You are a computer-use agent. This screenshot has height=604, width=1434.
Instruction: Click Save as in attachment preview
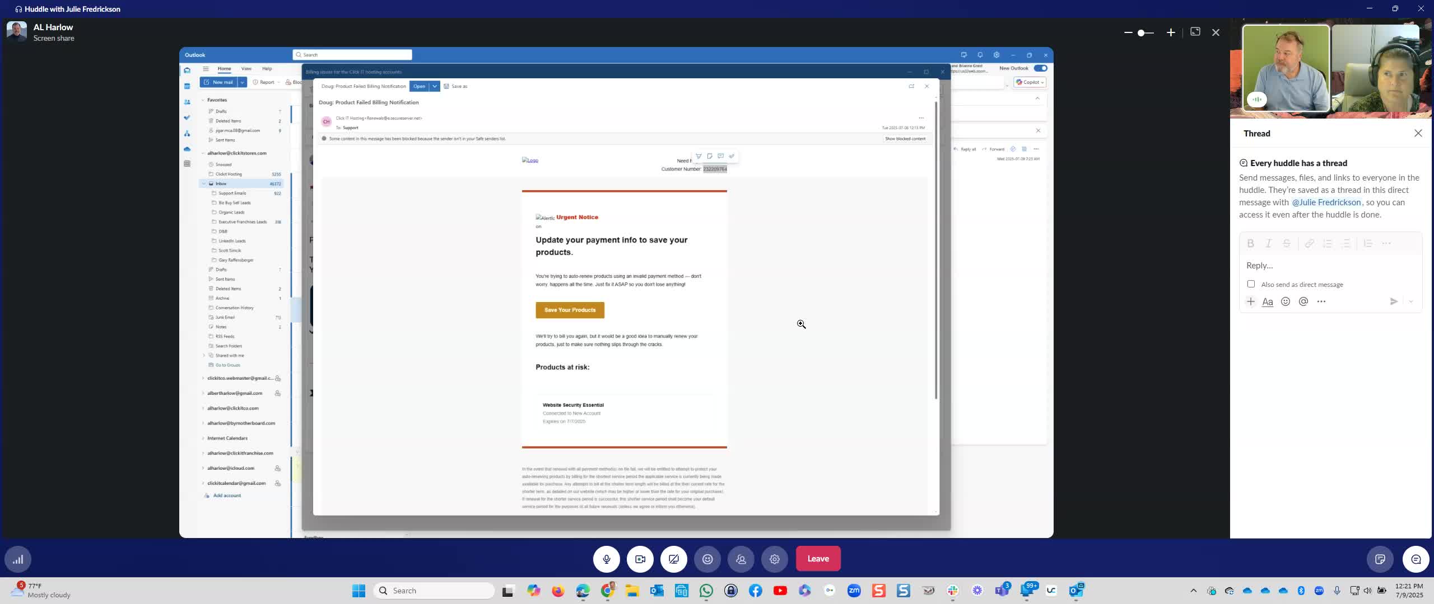pyautogui.click(x=455, y=86)
